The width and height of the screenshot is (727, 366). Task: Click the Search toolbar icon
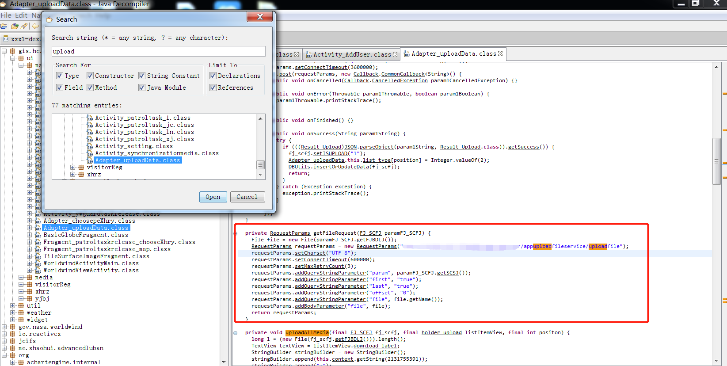coord(24,26)
